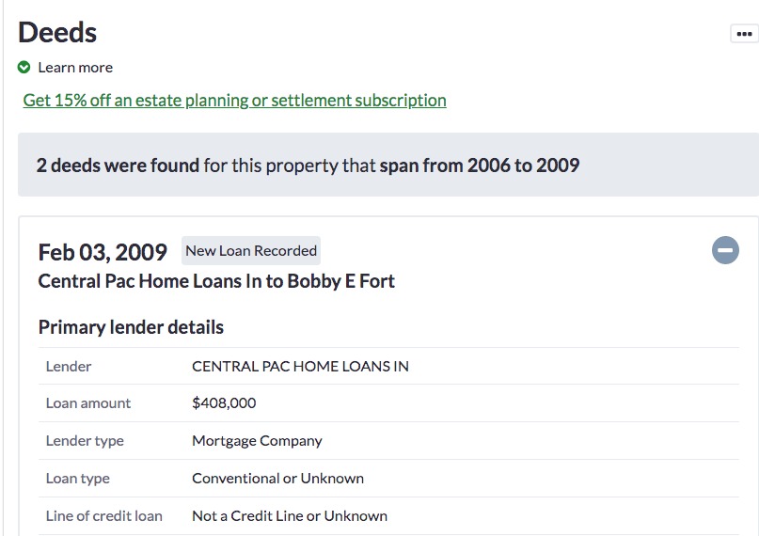Select the Mortgage Company lender type value

pyautogui.click(x=257, y=441)
